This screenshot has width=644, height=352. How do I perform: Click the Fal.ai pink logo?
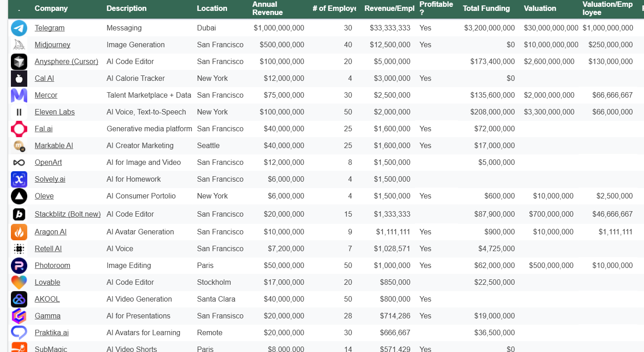[x=19, y=129]
